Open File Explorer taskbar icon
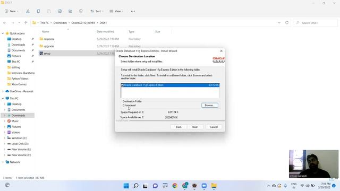This screenshot has height=191, width=340. [x=214, y=186]
